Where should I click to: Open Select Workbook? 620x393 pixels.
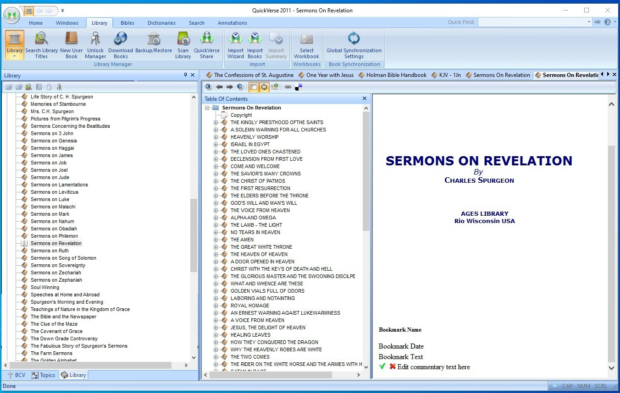coord(307,45)
